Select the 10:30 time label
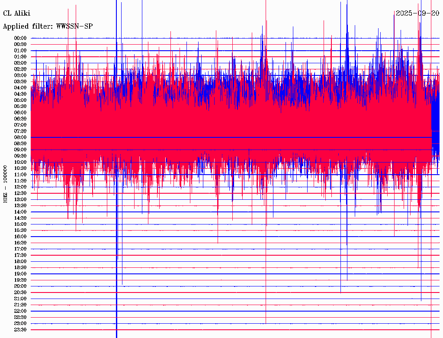 (x=20, y=169)
